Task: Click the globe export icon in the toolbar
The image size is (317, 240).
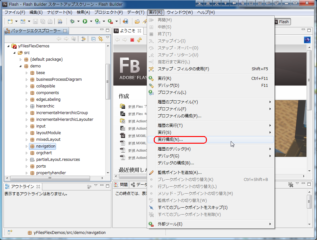Action: pos(125,21)
